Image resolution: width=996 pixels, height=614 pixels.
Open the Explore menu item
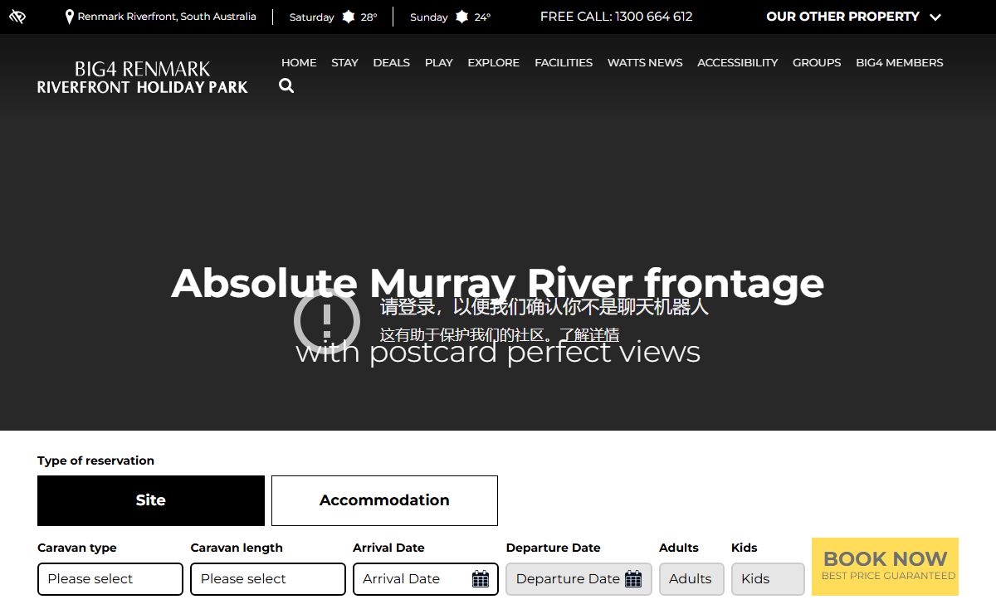[x=494, y=62]
